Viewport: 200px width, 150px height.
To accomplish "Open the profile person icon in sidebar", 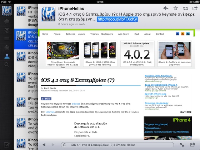I will point(7,56).
